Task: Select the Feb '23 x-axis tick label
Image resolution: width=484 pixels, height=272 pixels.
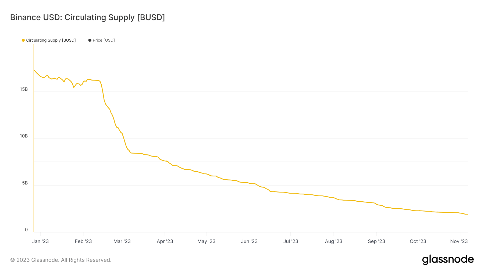Action: point(83,241)
